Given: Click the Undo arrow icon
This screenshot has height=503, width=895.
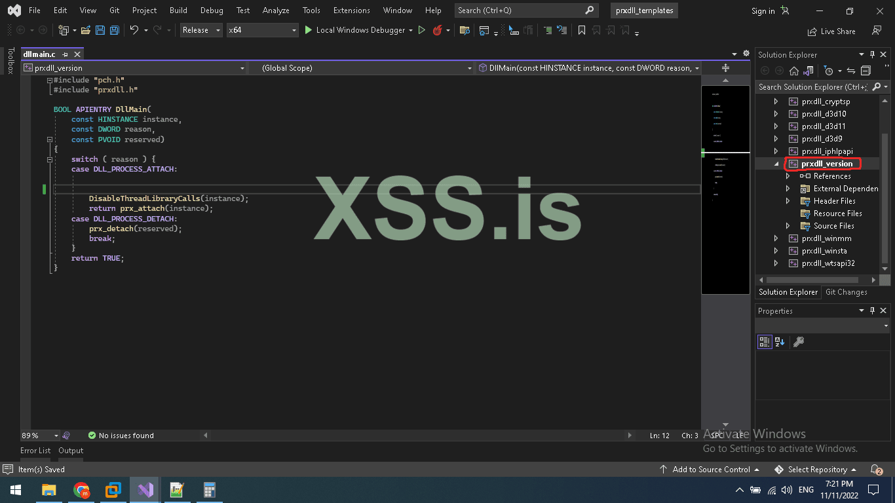Looking at the screenshot, I should click(x=134, y=30).
